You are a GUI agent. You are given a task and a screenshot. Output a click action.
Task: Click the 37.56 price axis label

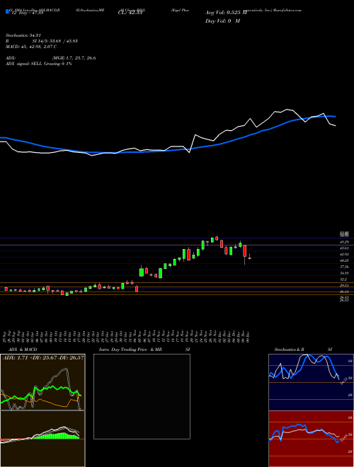pyautogui.click(x=345, y=267)
